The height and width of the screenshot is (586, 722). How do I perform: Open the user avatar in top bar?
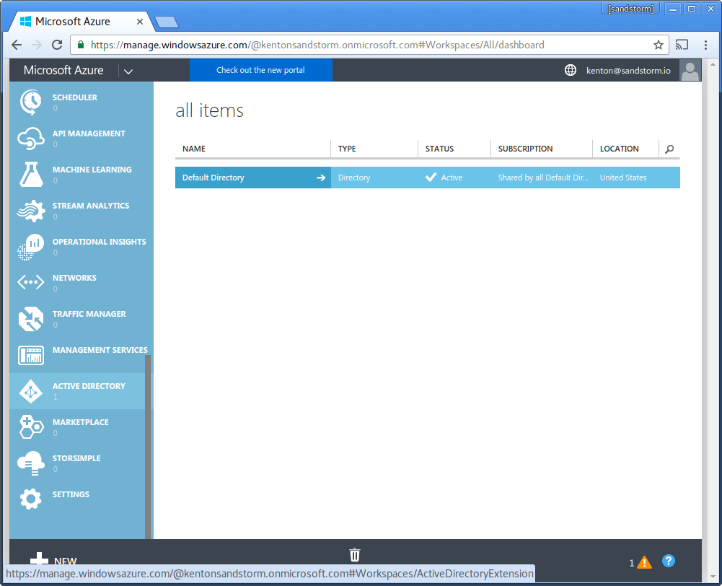pos(690,70)
